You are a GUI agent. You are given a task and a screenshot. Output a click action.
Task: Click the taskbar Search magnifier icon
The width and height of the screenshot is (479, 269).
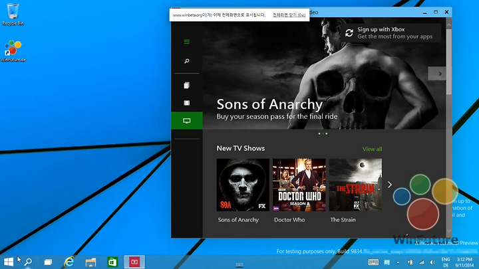[x=28, y=262]
